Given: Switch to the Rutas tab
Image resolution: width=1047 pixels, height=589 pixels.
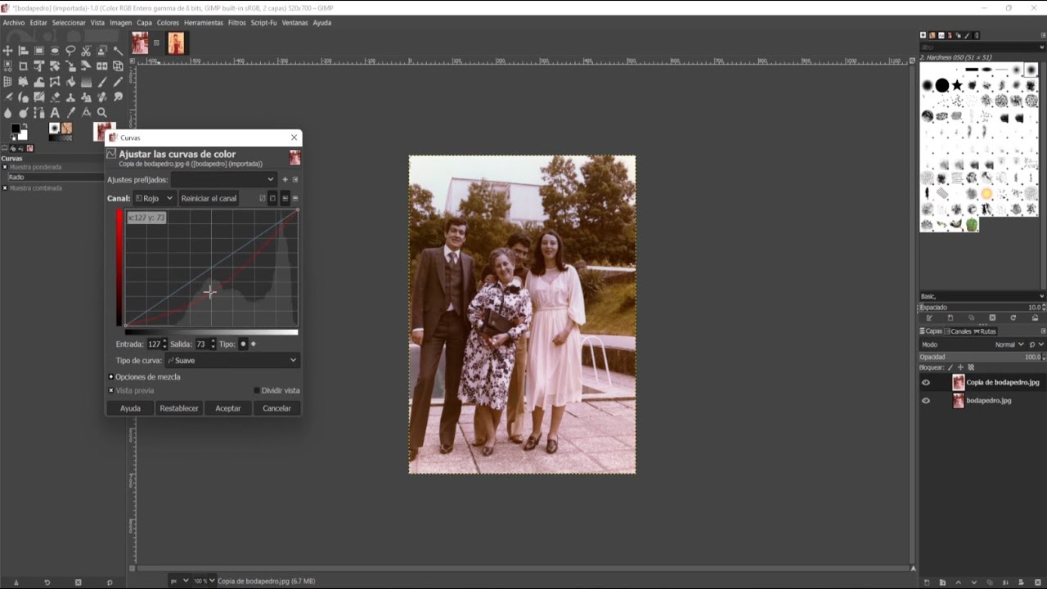Looking at the screenshot, I should tap(985, 331).
